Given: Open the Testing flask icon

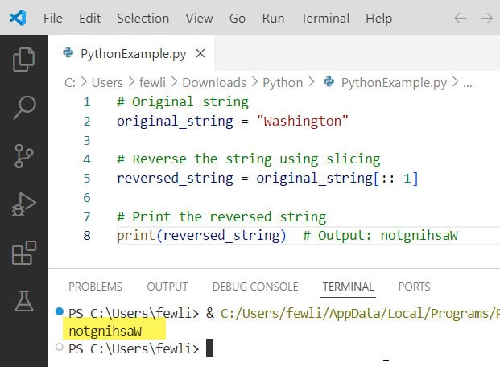Looking at the screenshot, I should coord(24,301).
